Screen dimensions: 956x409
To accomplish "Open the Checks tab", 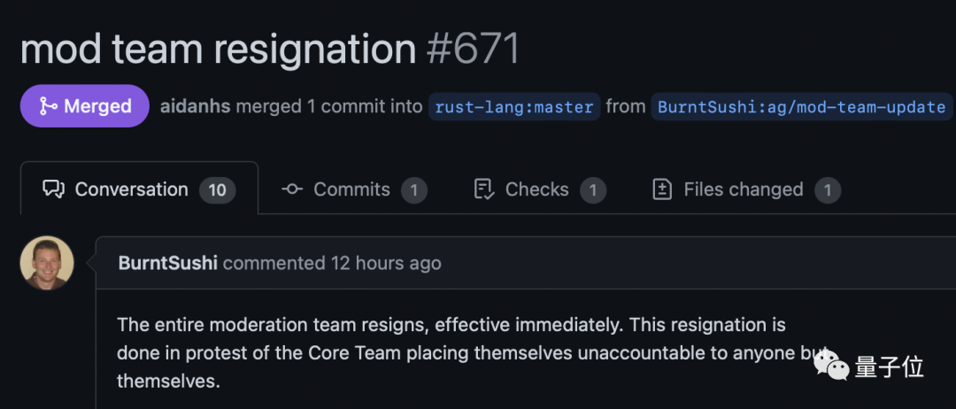I will point(536,189).
